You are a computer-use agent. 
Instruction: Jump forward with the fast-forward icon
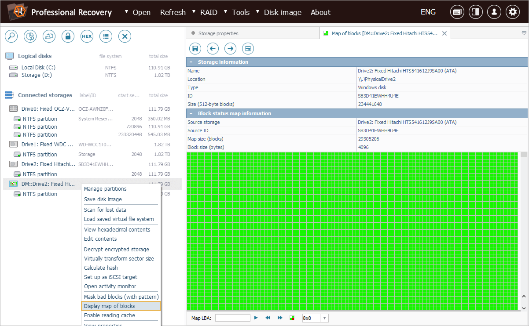[279, 318]
